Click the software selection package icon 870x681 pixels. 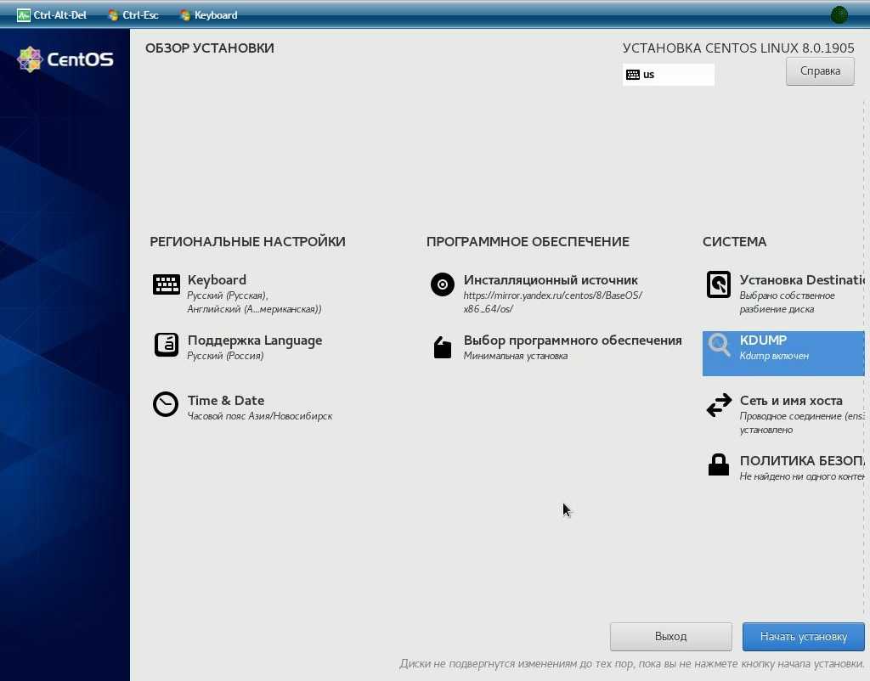(x=442, y=347)
